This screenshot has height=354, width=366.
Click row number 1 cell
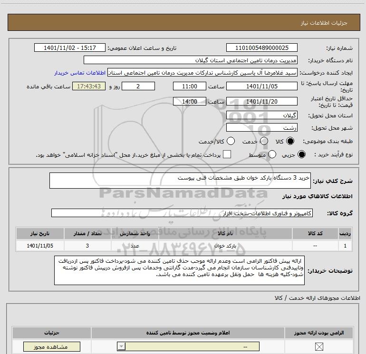point(345,246)
